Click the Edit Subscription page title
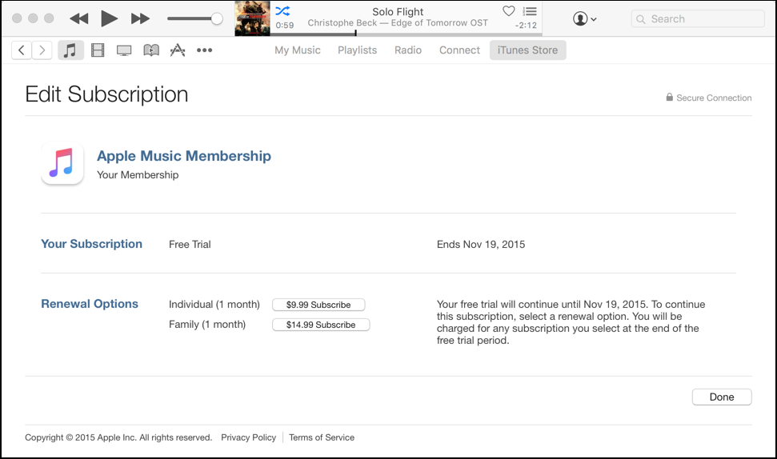The image size is (777, 459). [106, 94]
